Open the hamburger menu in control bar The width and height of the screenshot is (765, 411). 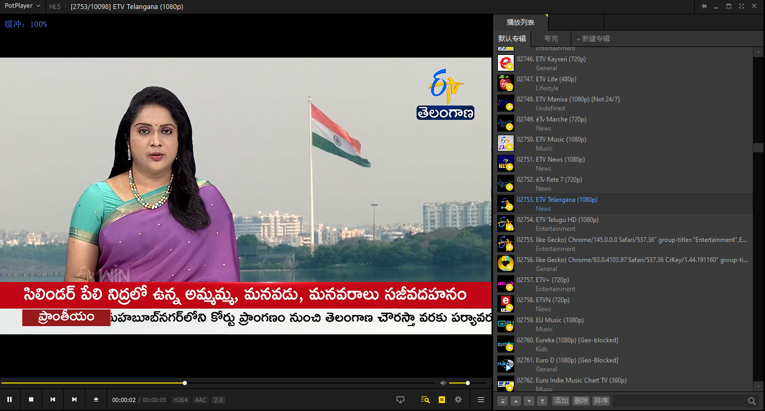[x=481, y=400]
